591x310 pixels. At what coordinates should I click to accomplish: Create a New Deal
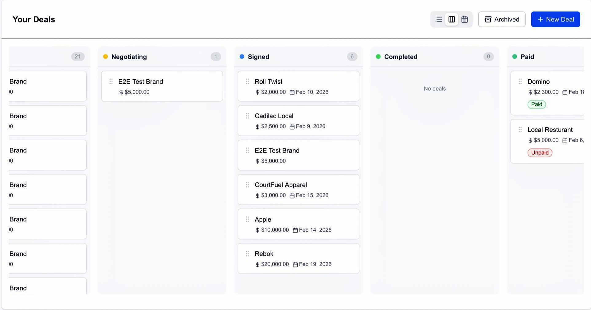pos(555,19)
